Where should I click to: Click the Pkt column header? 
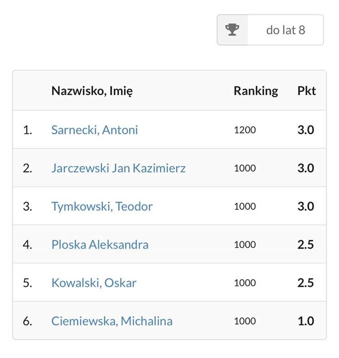point(307,91)
